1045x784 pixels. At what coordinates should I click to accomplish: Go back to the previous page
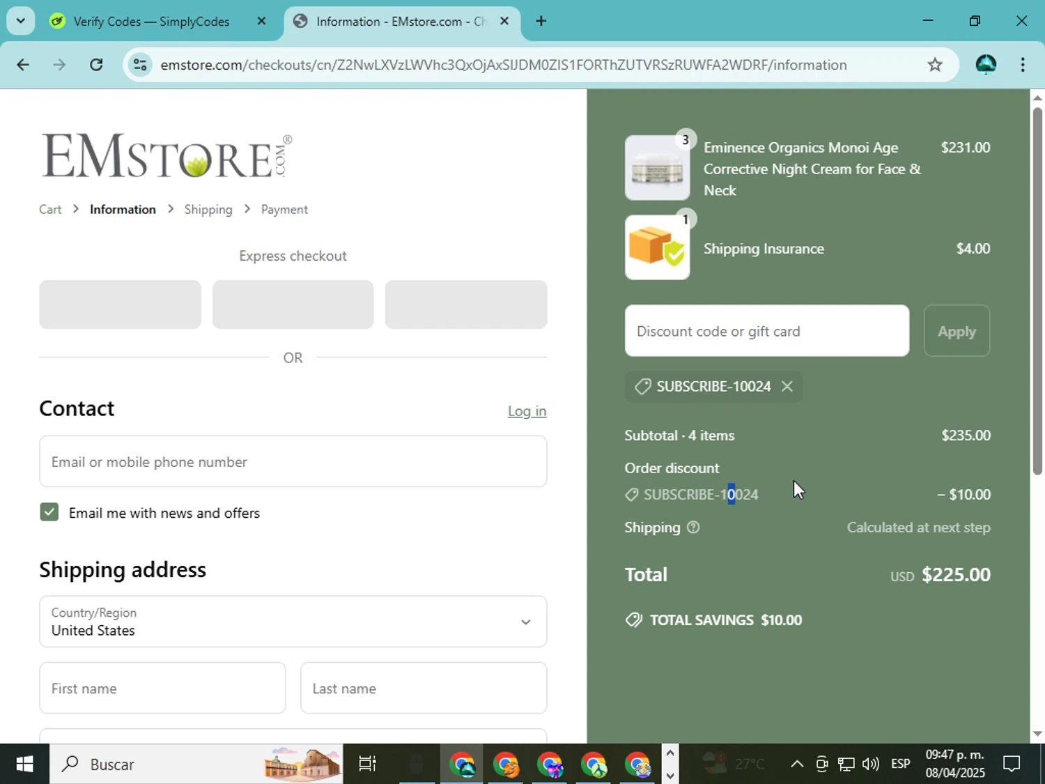[23, 65]
